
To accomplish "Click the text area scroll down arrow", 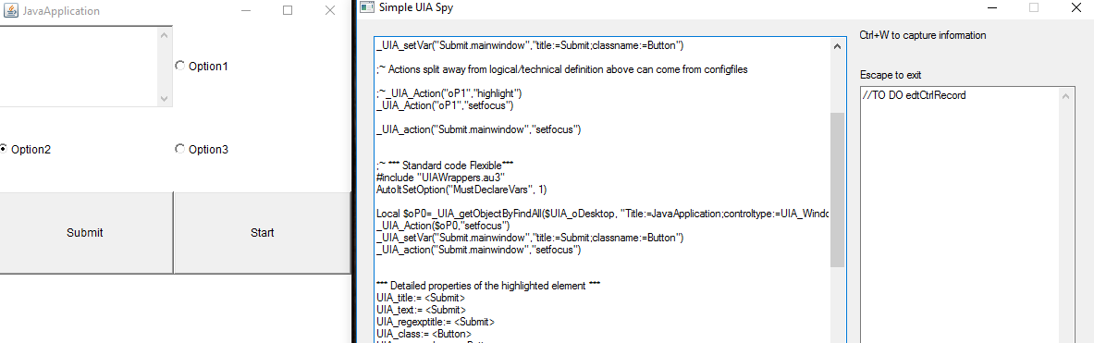I will pos(164,100).
